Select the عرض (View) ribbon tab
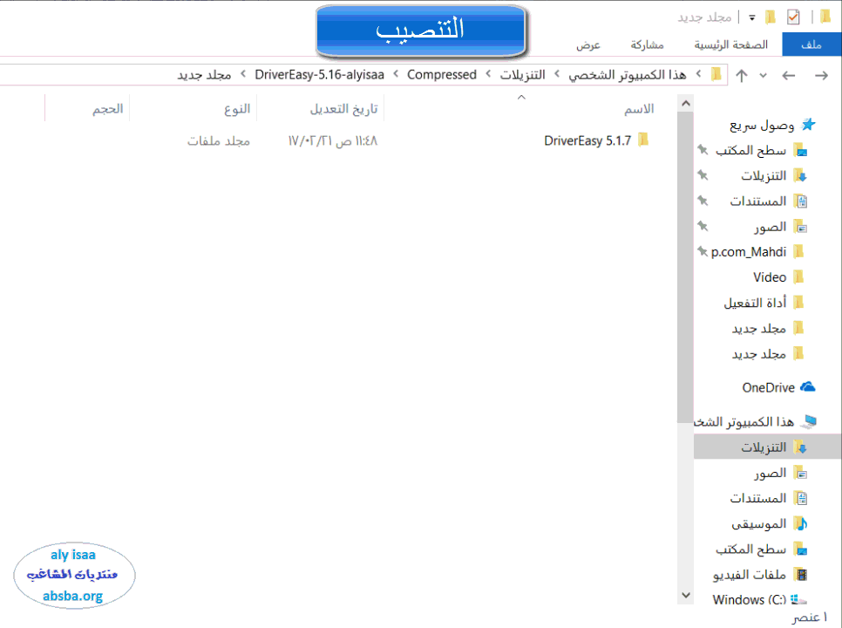This screenshot has height=628, width=842. pos(588,44)
